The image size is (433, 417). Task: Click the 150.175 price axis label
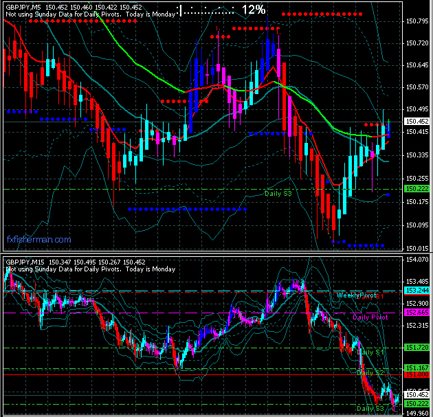tap(417, 202)
